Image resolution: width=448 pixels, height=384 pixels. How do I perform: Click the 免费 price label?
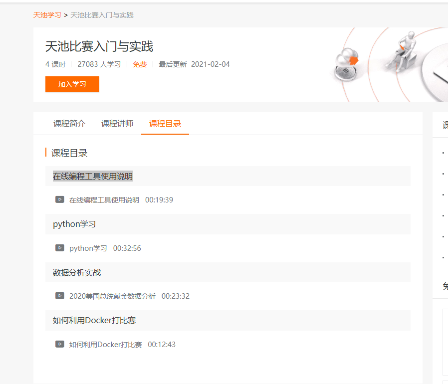tap(140, 64)
